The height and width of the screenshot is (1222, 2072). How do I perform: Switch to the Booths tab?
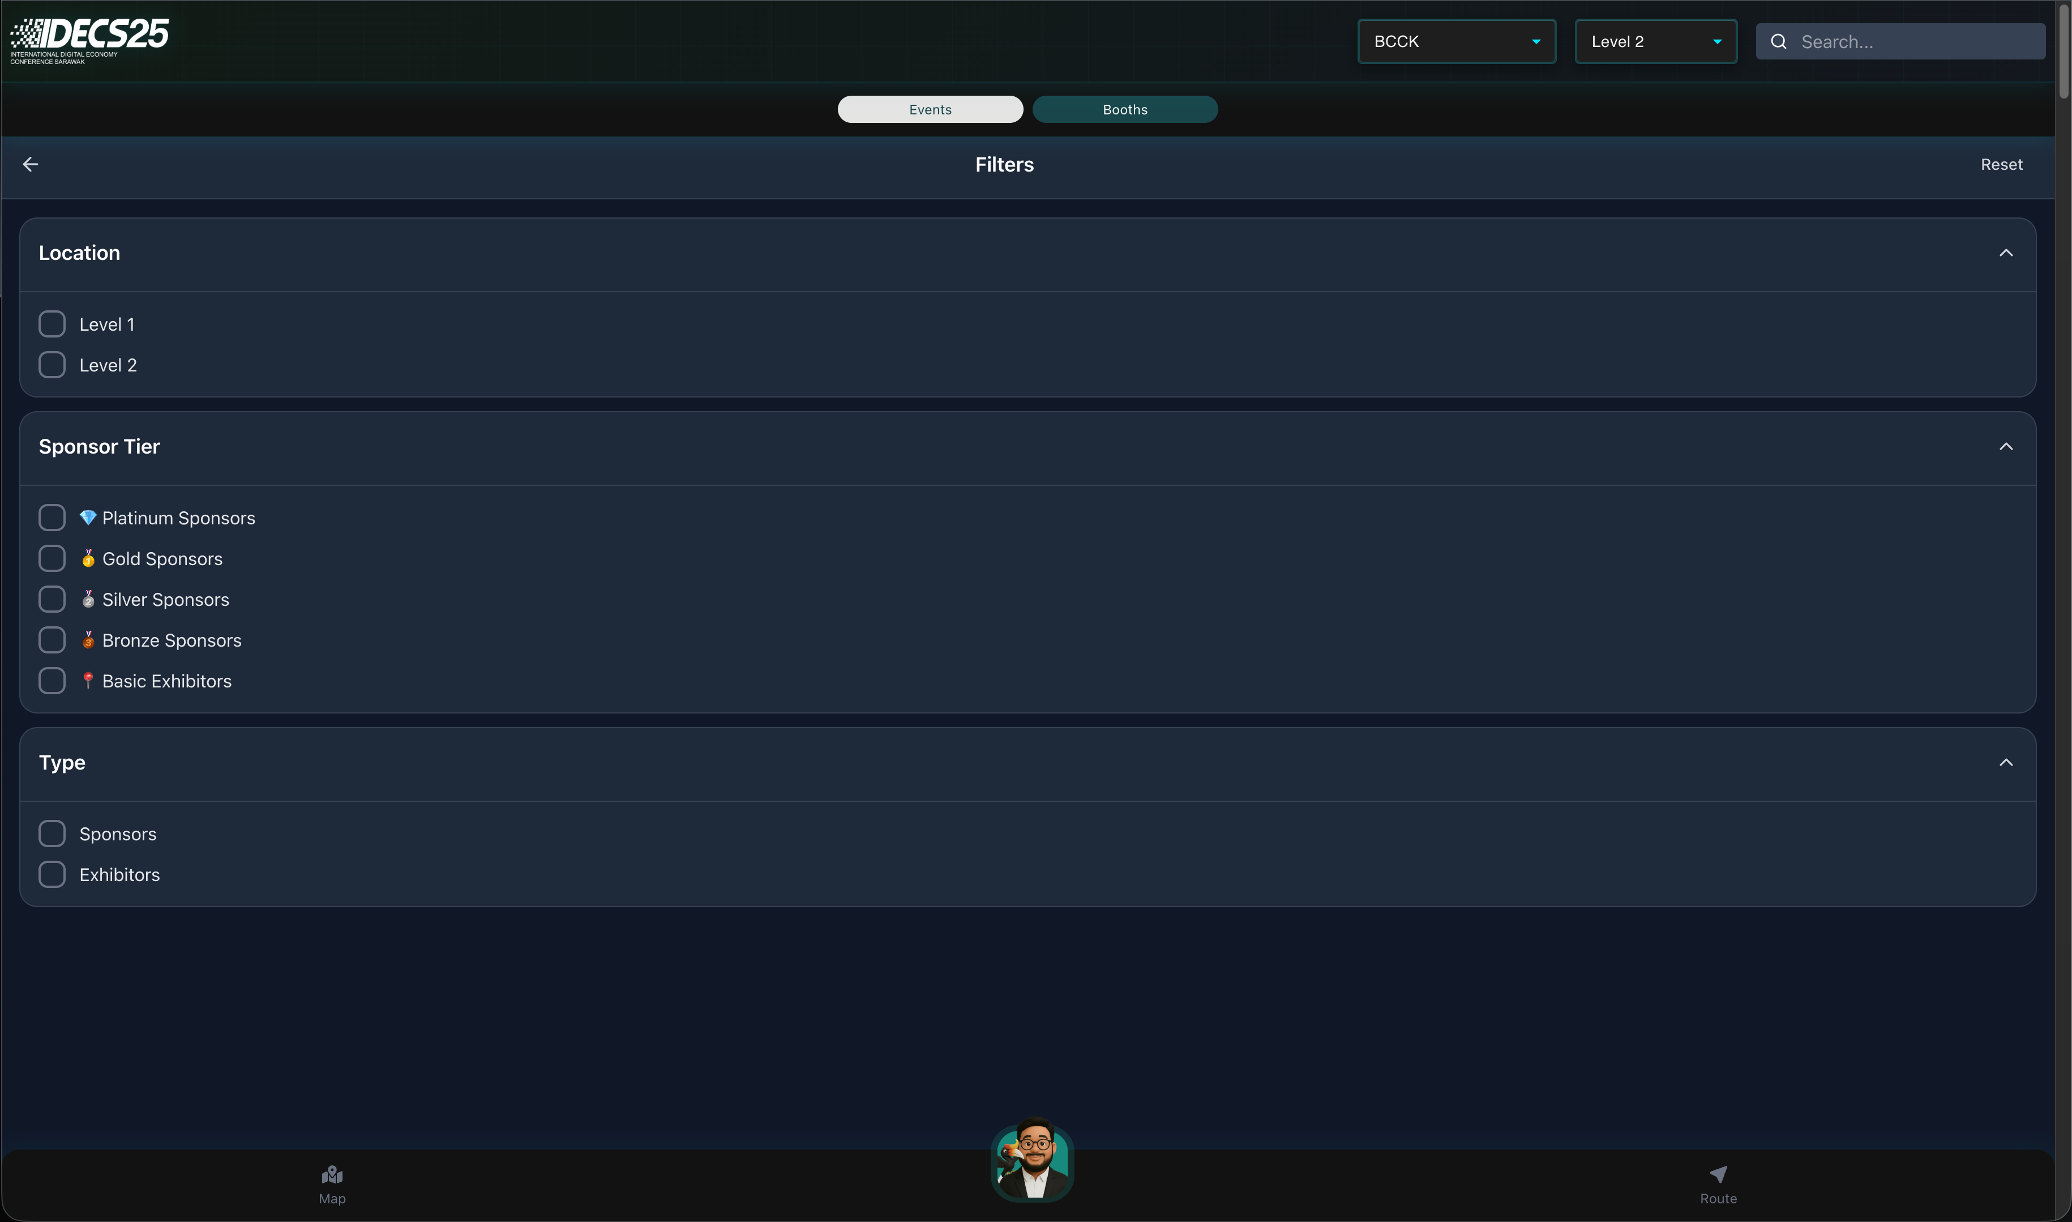coord(1124,109)
